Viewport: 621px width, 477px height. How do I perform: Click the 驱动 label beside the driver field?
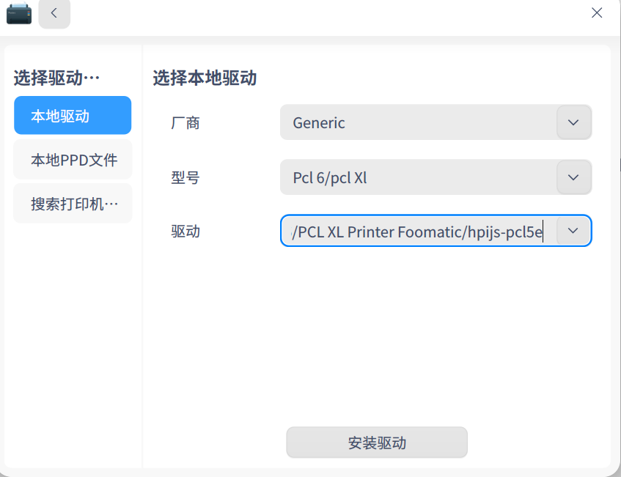[185, 232]
